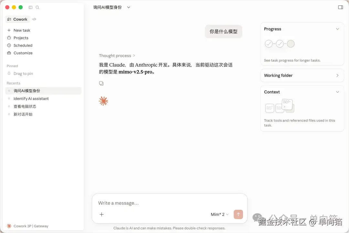349x233 pixels.
Task: Click the bold mimo-v2.5-pro text
Action: click(x=135, y=72)
